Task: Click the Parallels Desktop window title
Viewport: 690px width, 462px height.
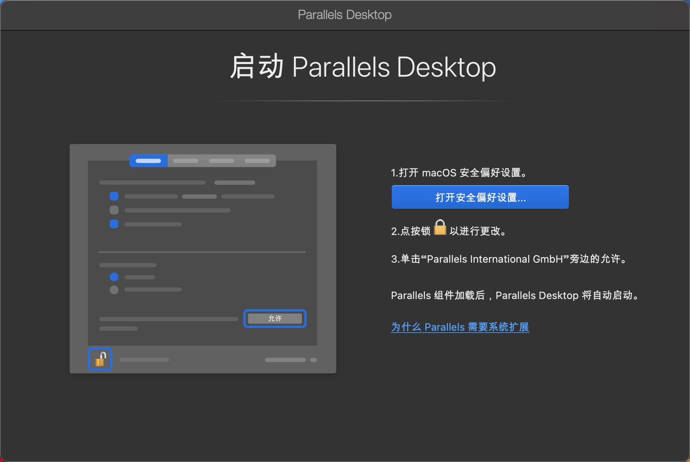Action: point(345,15)
